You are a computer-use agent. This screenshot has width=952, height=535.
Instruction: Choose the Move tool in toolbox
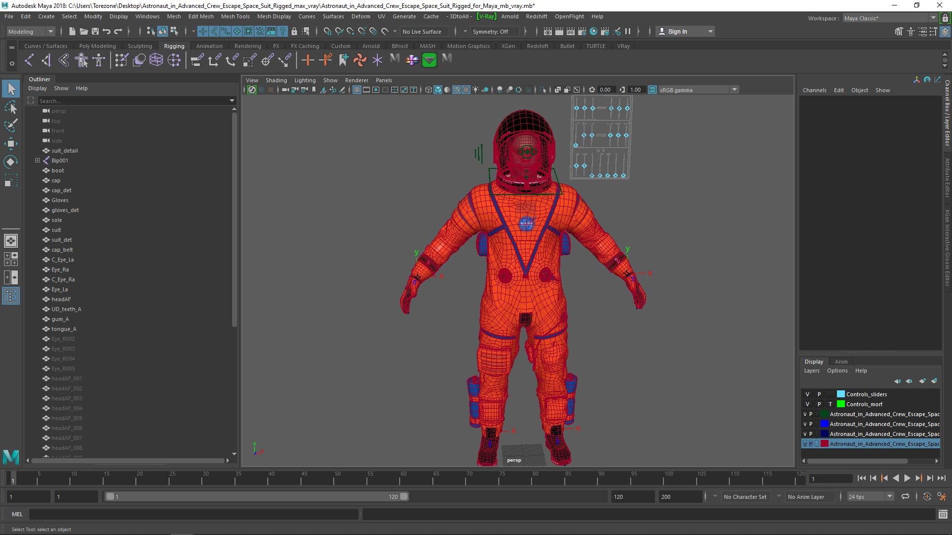click(x=11, y=144)
